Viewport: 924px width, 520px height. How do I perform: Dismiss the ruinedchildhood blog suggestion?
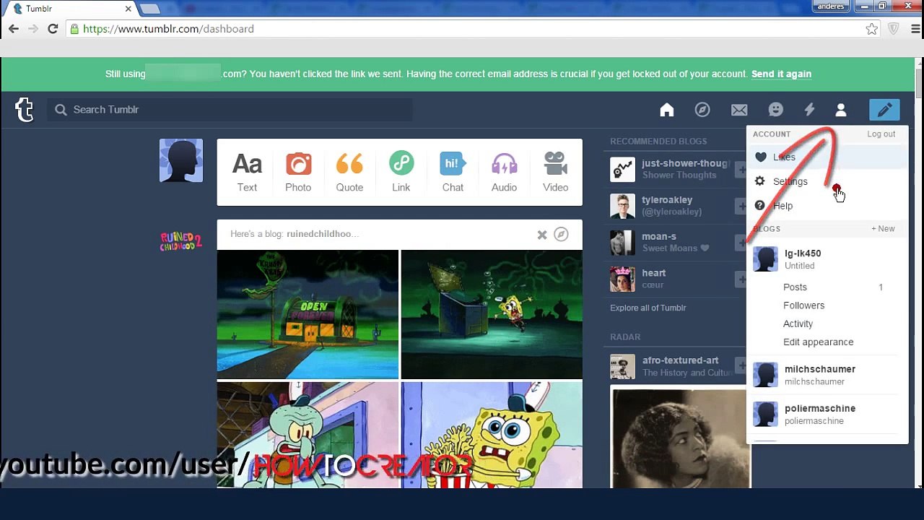point(542,235)
